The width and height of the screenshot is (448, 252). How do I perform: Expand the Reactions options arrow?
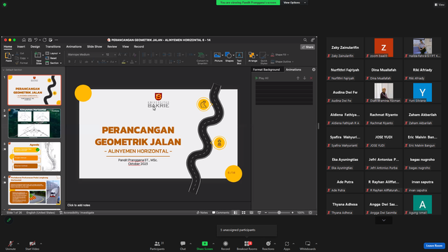click(275, 244)
